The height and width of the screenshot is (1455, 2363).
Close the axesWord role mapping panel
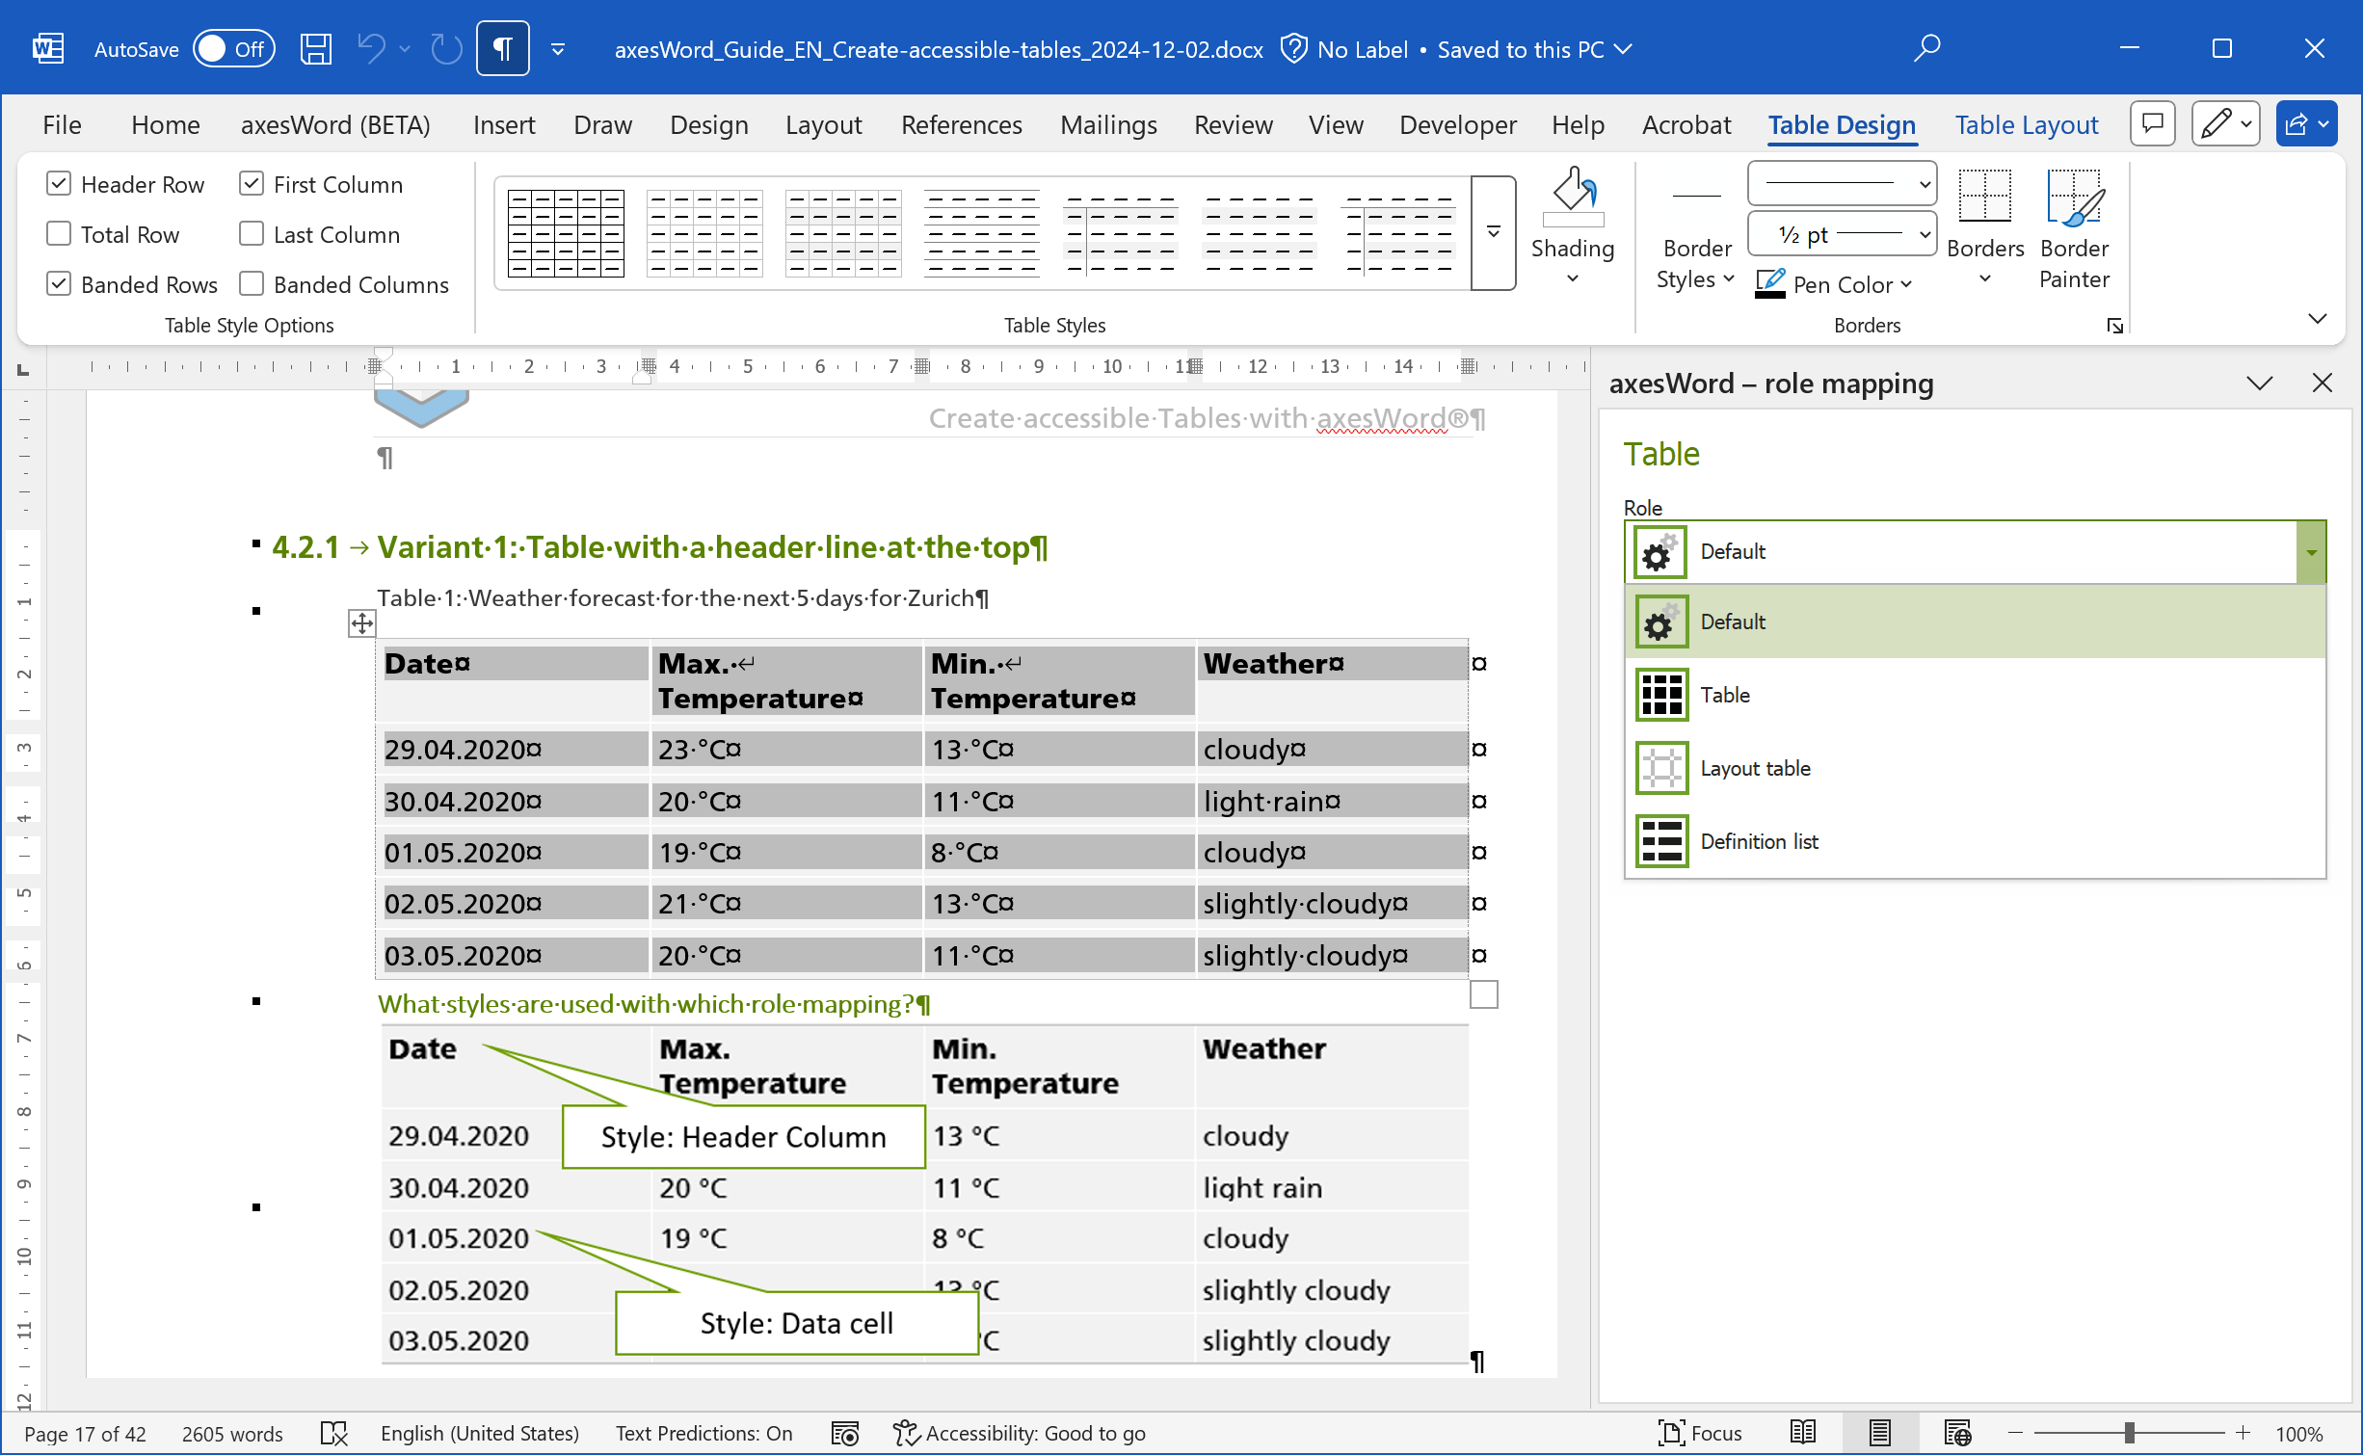[2323, 383]
